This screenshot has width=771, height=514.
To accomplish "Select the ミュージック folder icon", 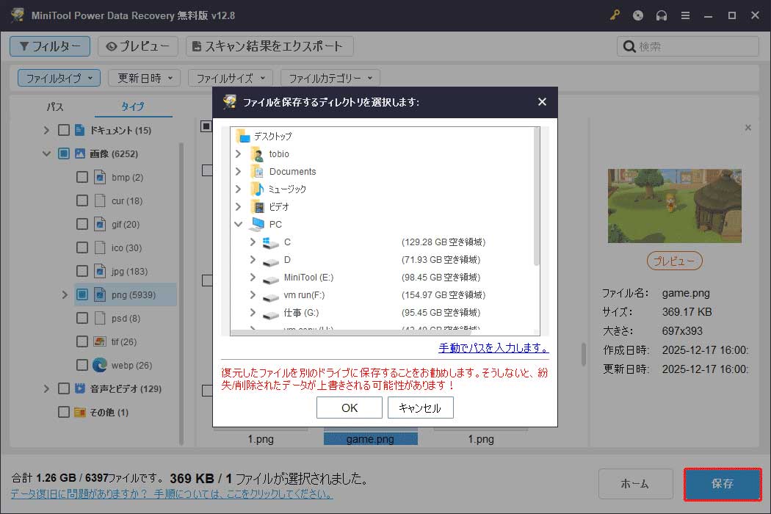I will click(x=259, y=188).
